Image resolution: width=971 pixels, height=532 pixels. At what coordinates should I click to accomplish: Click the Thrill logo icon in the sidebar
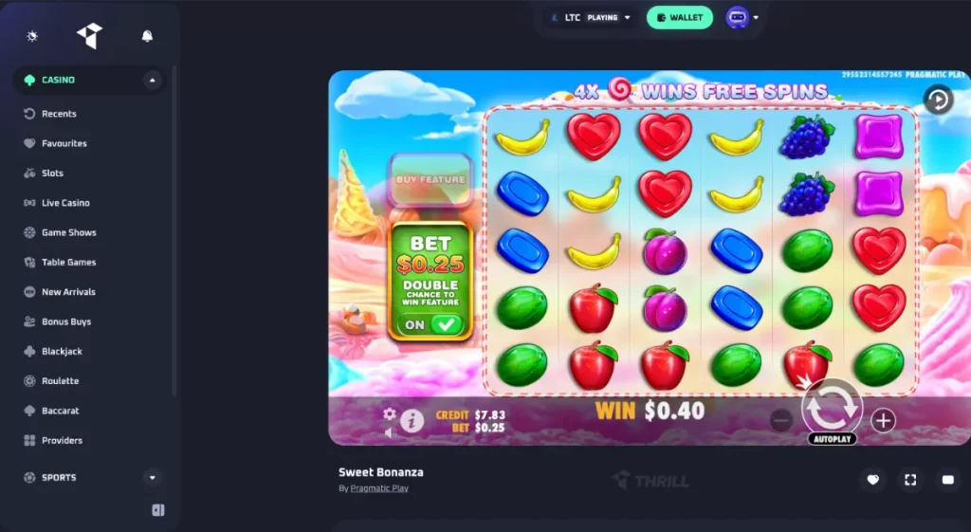(89, 36)
